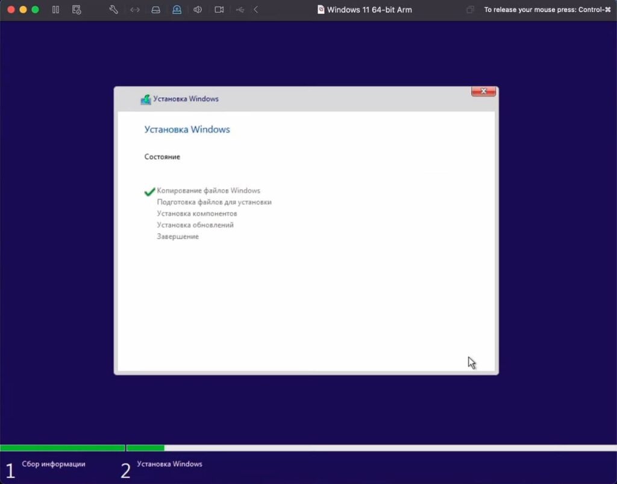Click the Установка Windows stage label at bottom

point(169,464)
